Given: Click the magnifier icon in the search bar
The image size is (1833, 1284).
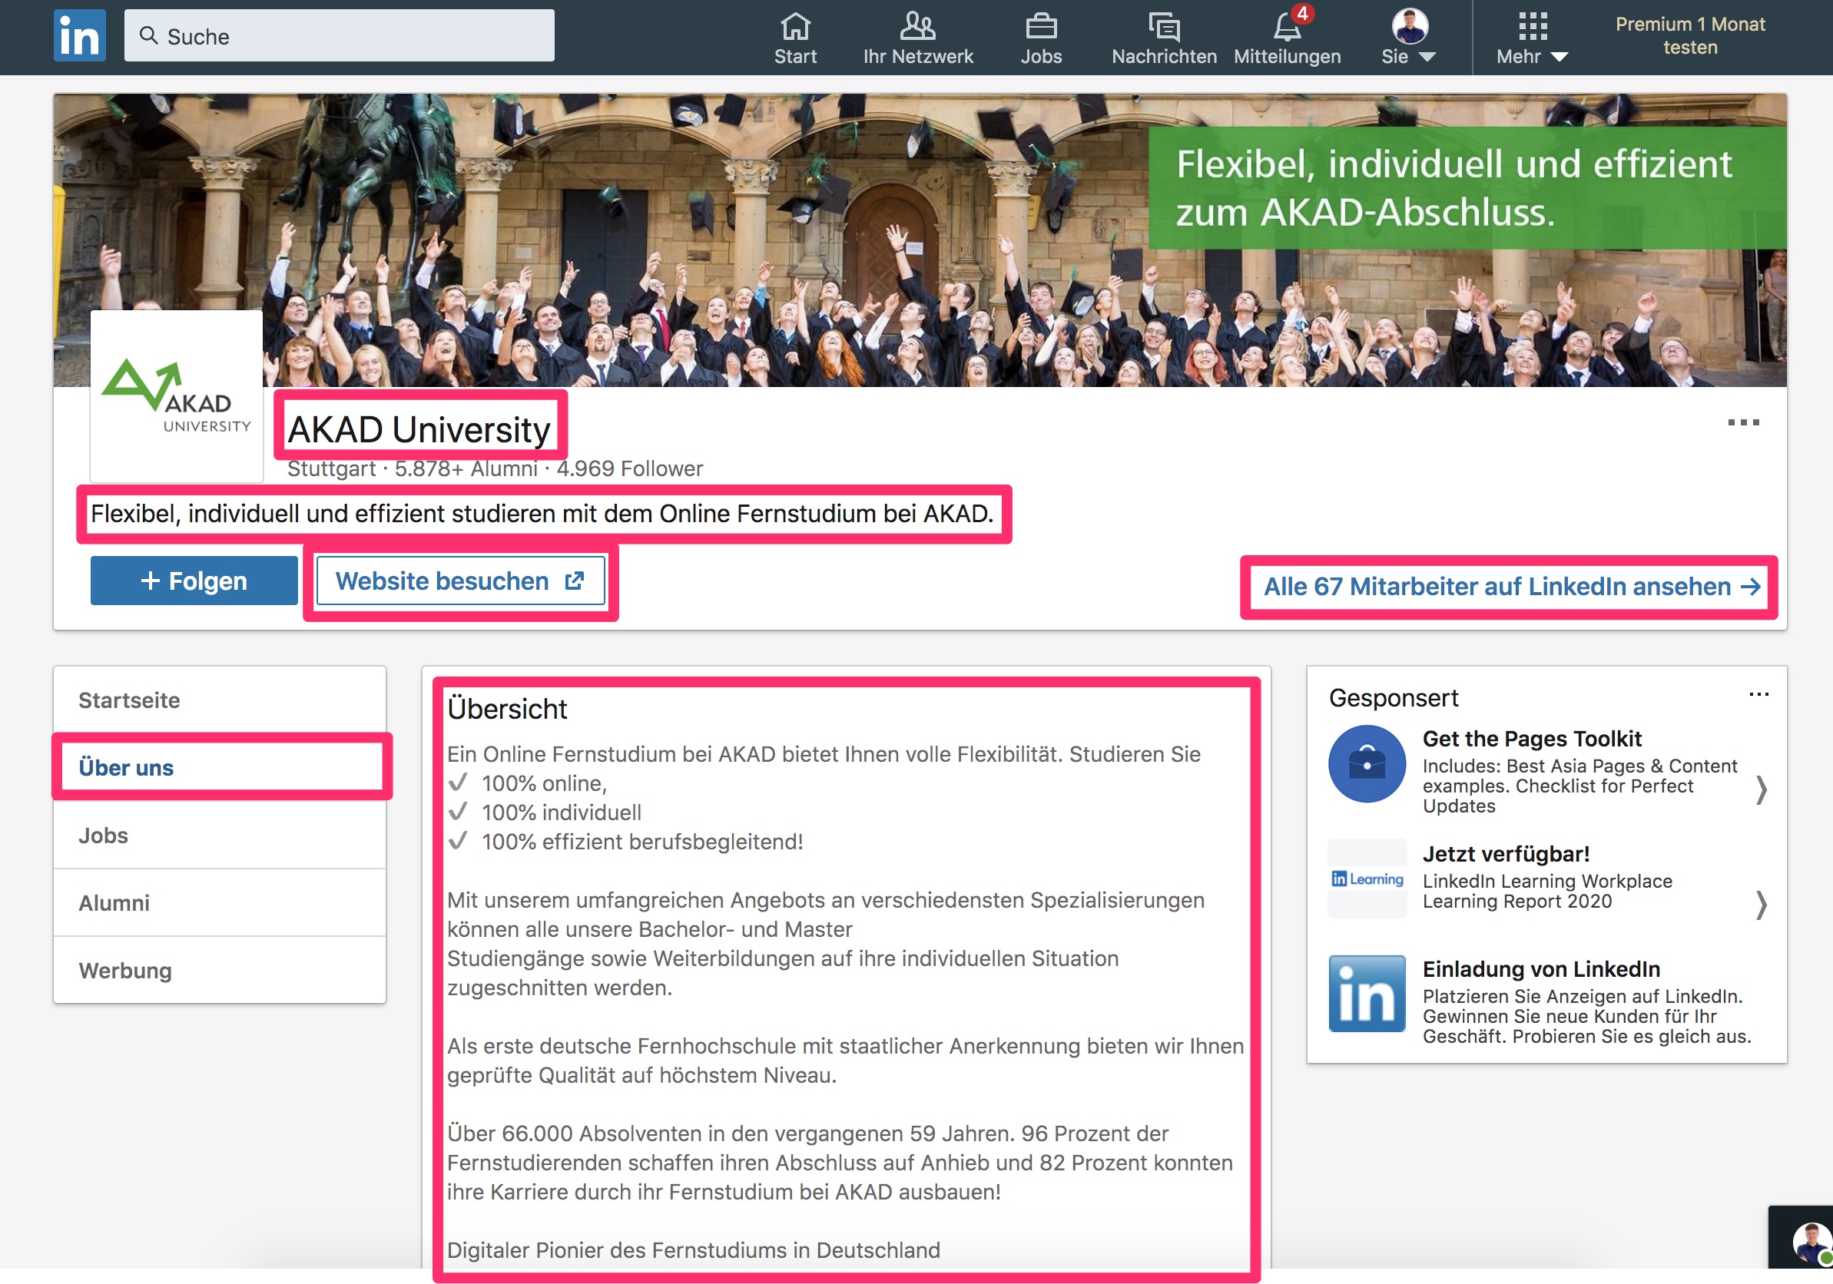Looking at the screenshot, I should (148, 35).
